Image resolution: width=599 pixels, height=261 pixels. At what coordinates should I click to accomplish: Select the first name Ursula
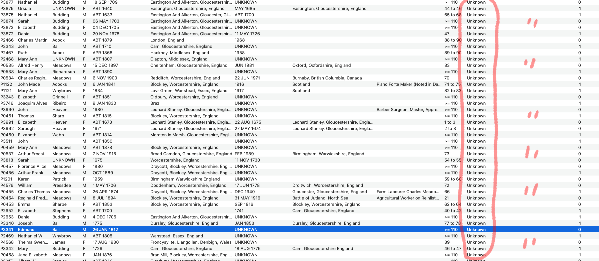[24, 9]
